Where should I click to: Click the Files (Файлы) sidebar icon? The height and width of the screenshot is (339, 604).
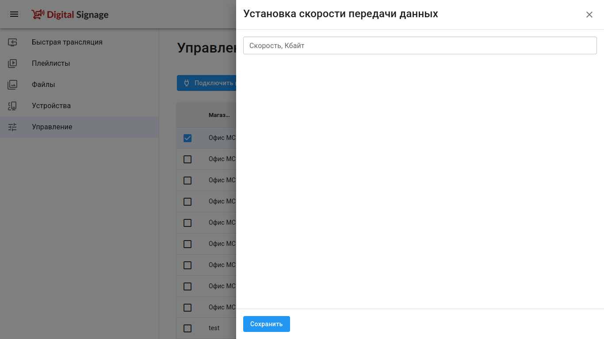(x=12, y=85)
